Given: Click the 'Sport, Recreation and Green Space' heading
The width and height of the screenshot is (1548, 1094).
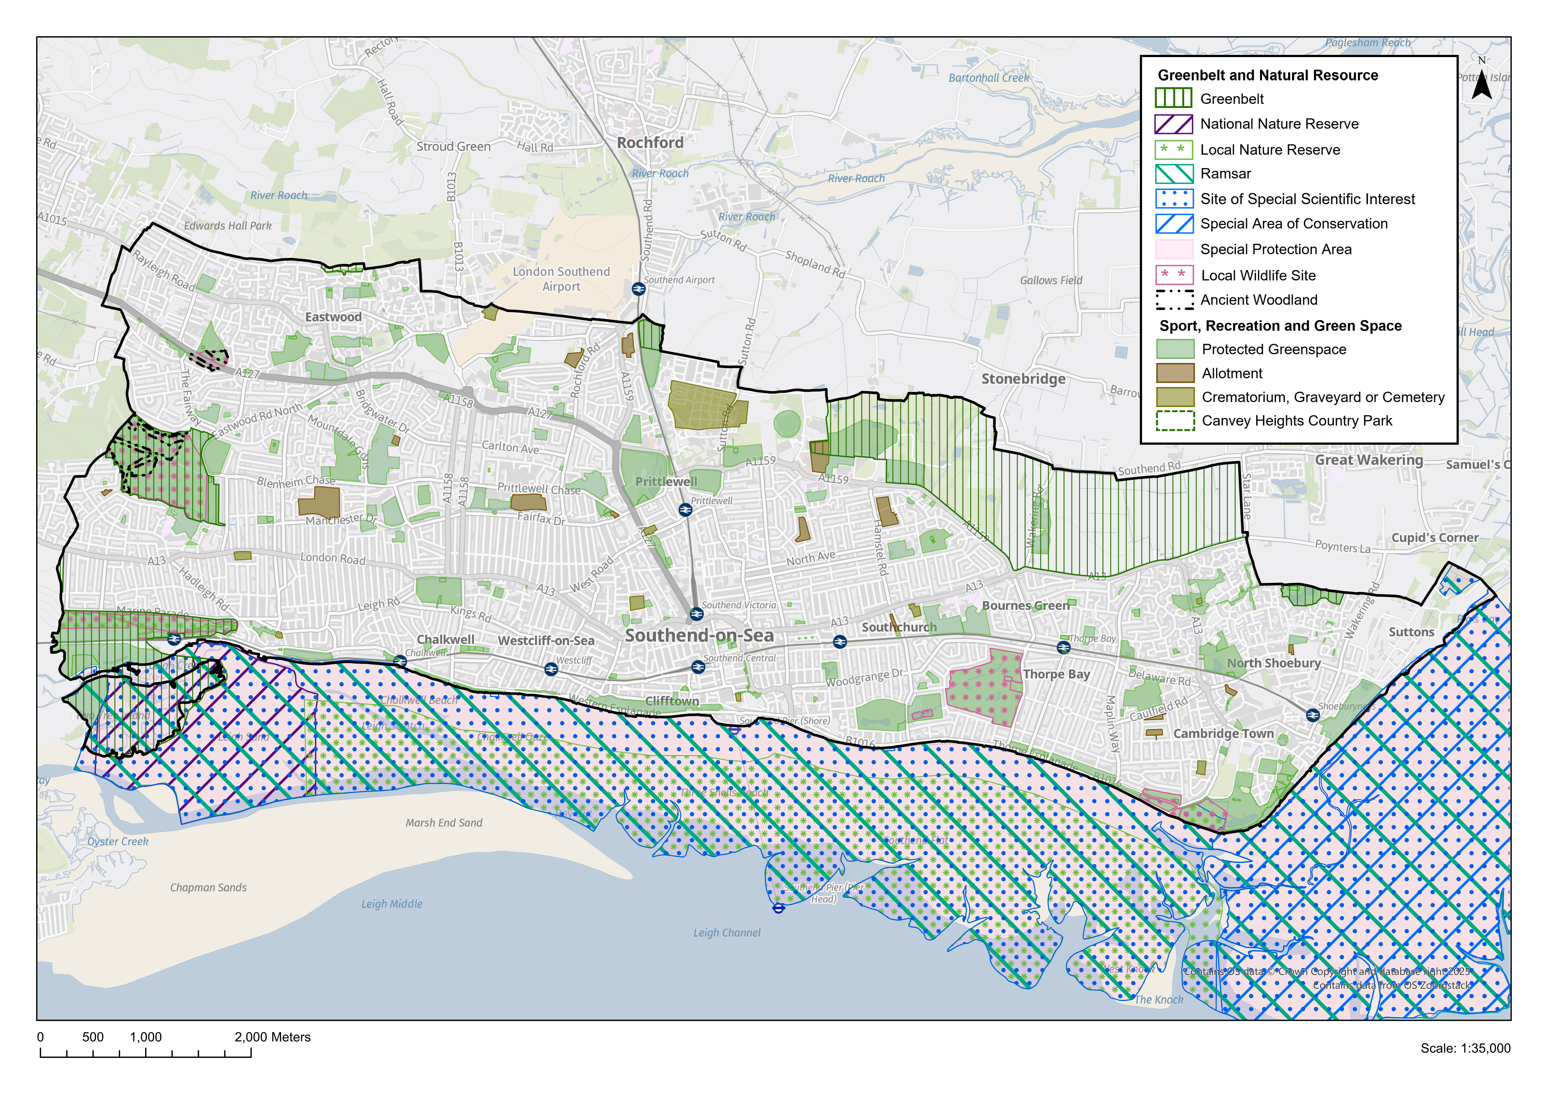Looking at the screenshot, I should pos(1280,326).
